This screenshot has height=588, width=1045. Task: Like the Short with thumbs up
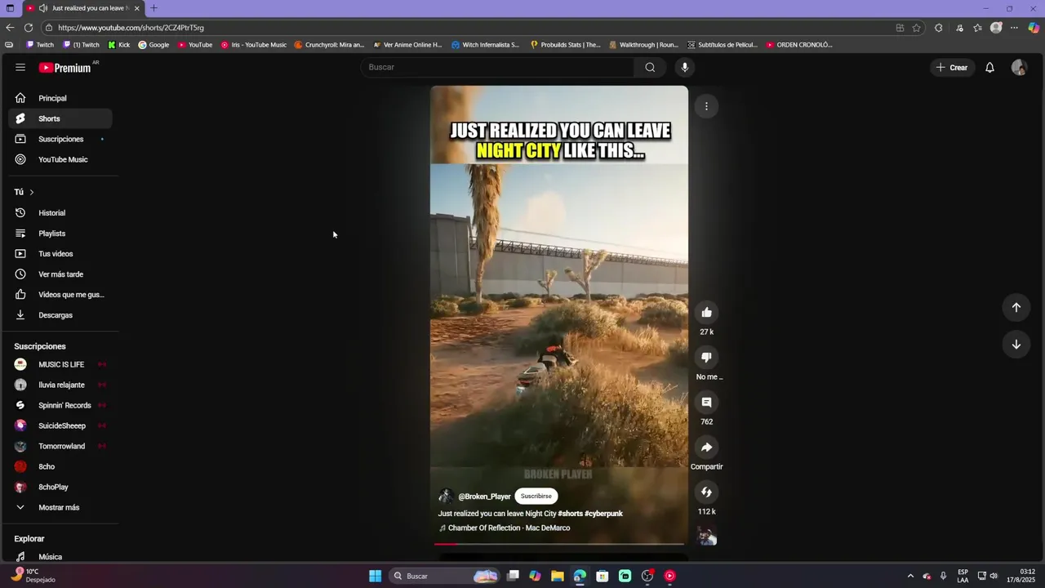click(x=706, y=312)
